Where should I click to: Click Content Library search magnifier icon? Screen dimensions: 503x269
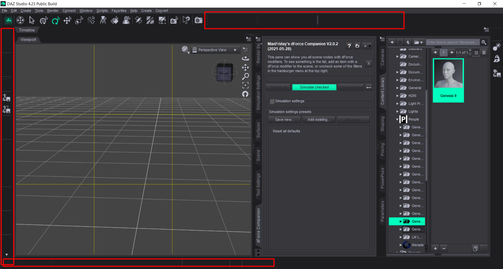click(484, 42)
